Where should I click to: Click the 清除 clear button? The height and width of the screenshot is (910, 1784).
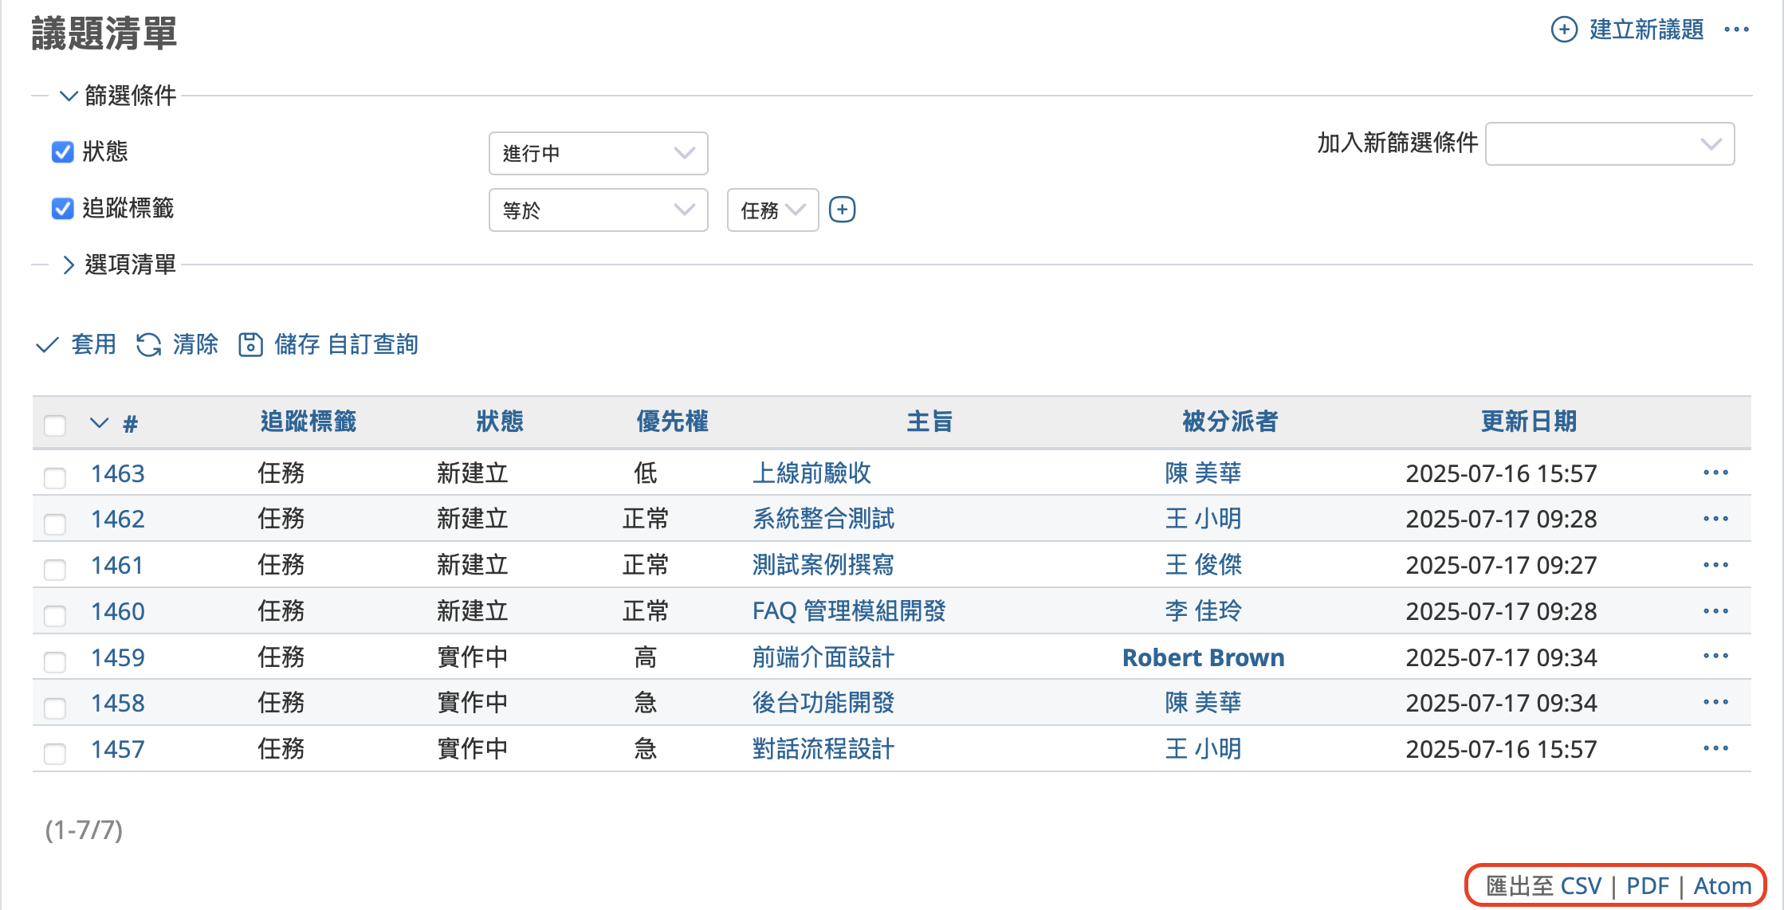coord(177,344)
